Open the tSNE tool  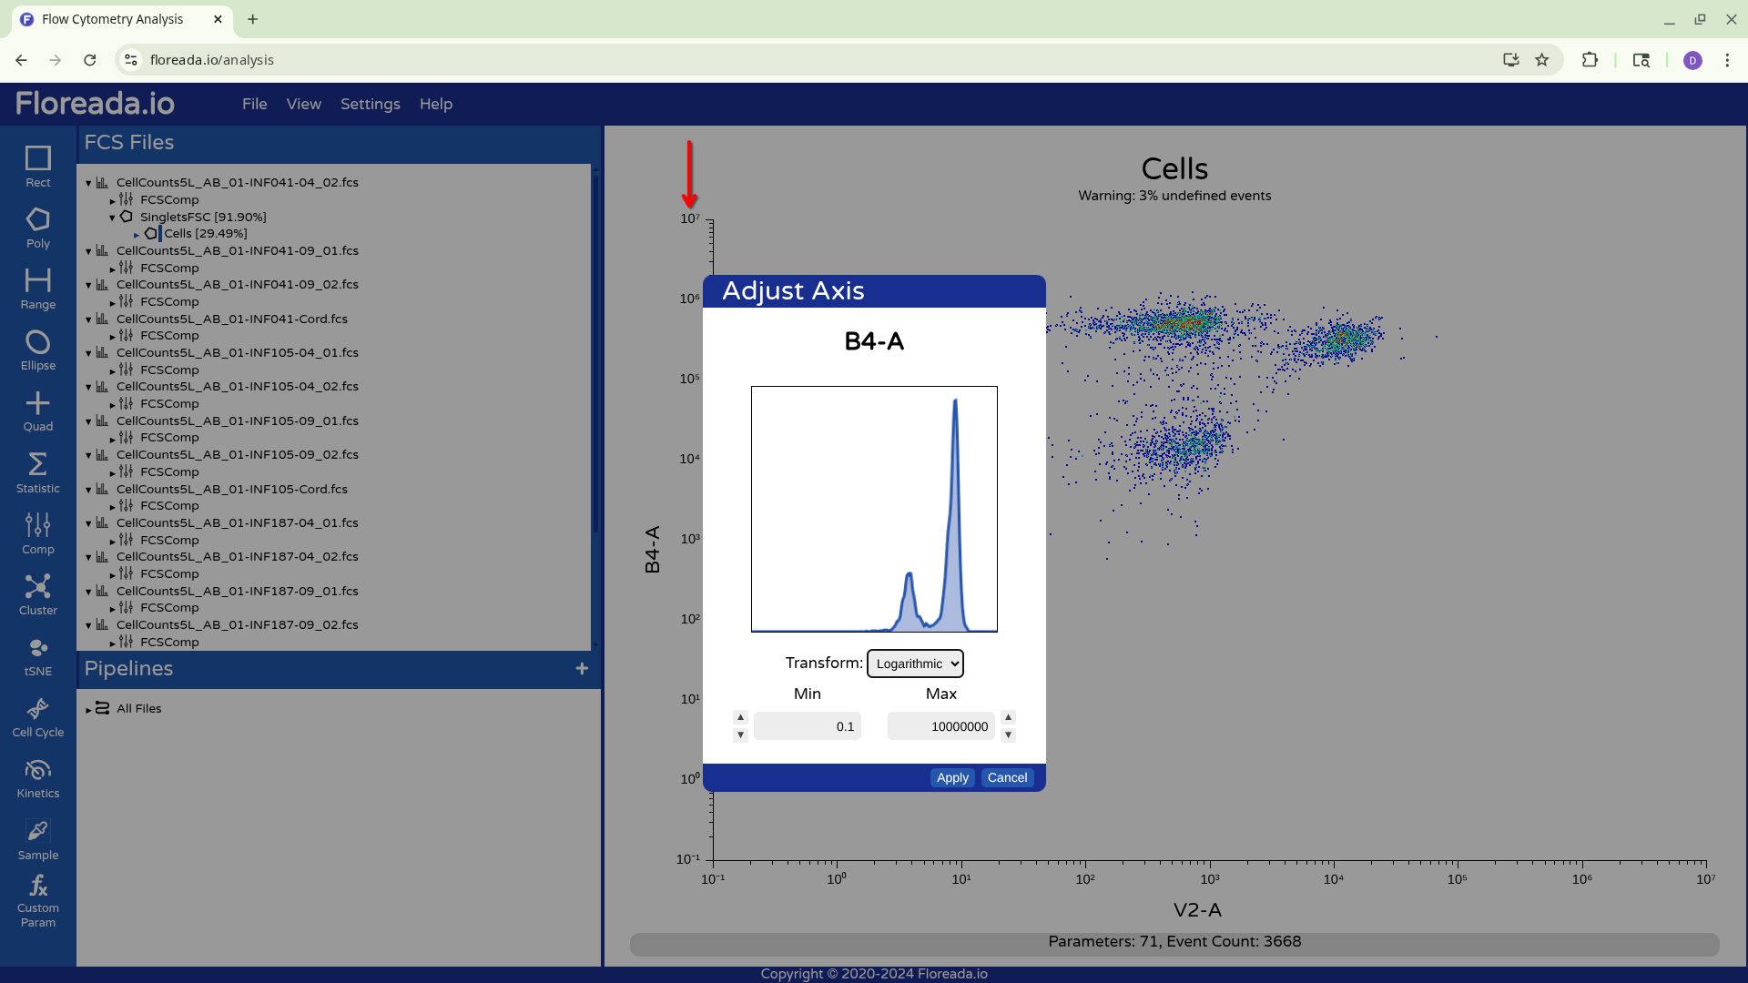[37, 656]
